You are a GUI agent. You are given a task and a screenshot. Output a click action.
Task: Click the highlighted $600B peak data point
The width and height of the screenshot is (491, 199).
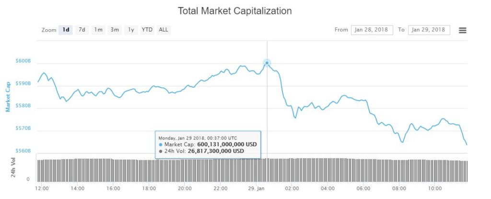tap(267, 63)
